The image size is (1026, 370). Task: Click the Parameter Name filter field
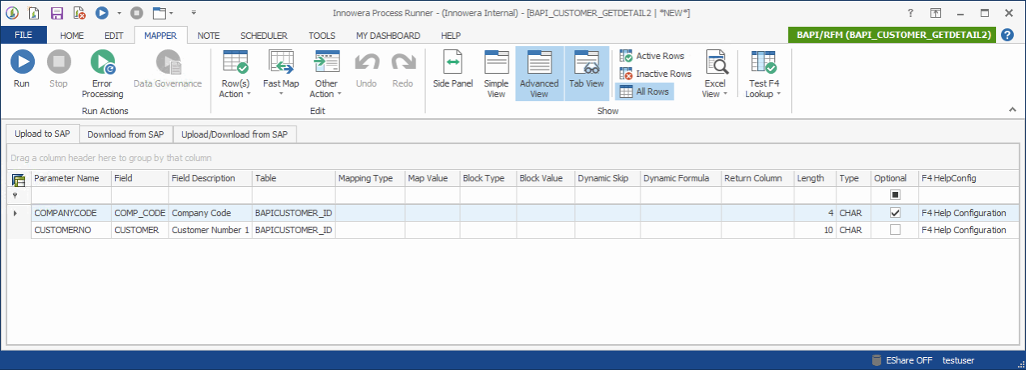[70, 195]
